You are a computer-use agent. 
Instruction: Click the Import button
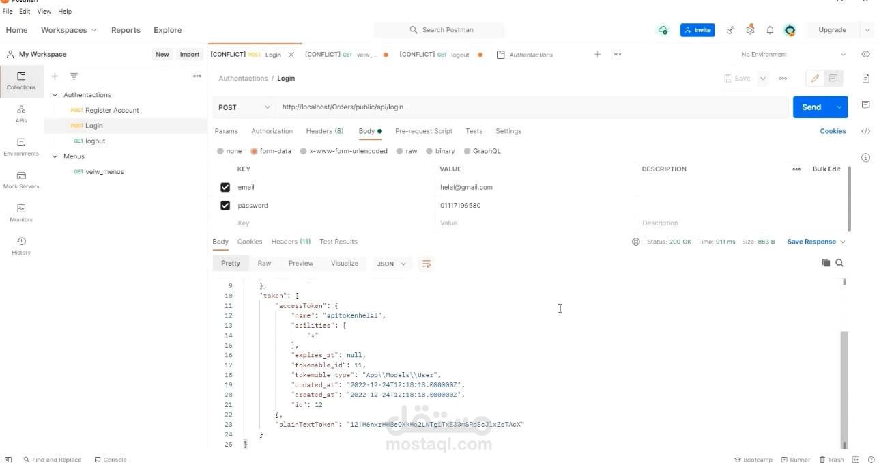click(190, 55)
